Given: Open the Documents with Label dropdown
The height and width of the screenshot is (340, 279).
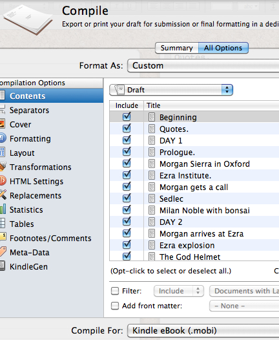Looking at the screenshot, I should click(x=244, y=291).
